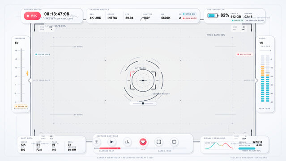Toggle the WRITE OK indicator

pyautogui.click(x=238, y=21)
